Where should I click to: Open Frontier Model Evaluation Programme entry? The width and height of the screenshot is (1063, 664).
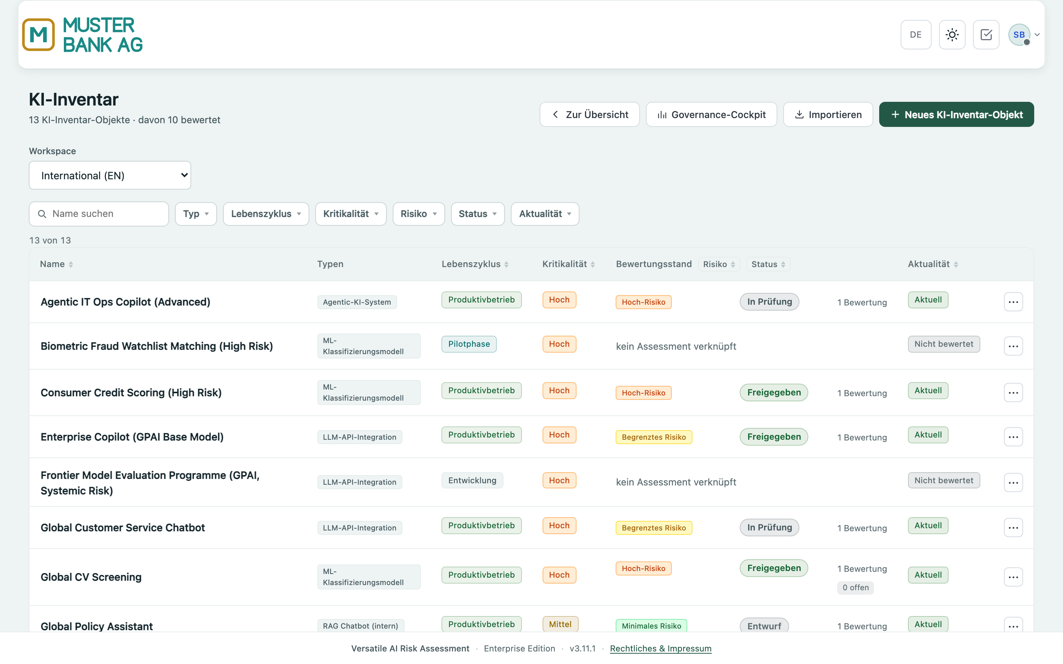click(x=150, y=483)
